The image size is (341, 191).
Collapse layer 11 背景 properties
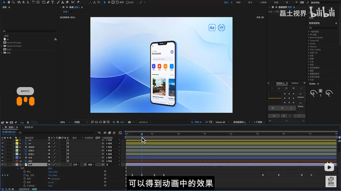tap(14, 165)
